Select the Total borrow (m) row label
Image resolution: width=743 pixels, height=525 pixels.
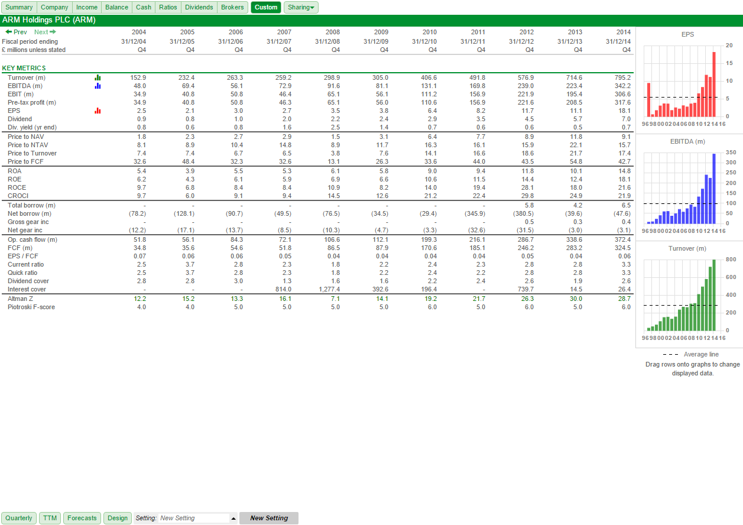pos(32,205)
